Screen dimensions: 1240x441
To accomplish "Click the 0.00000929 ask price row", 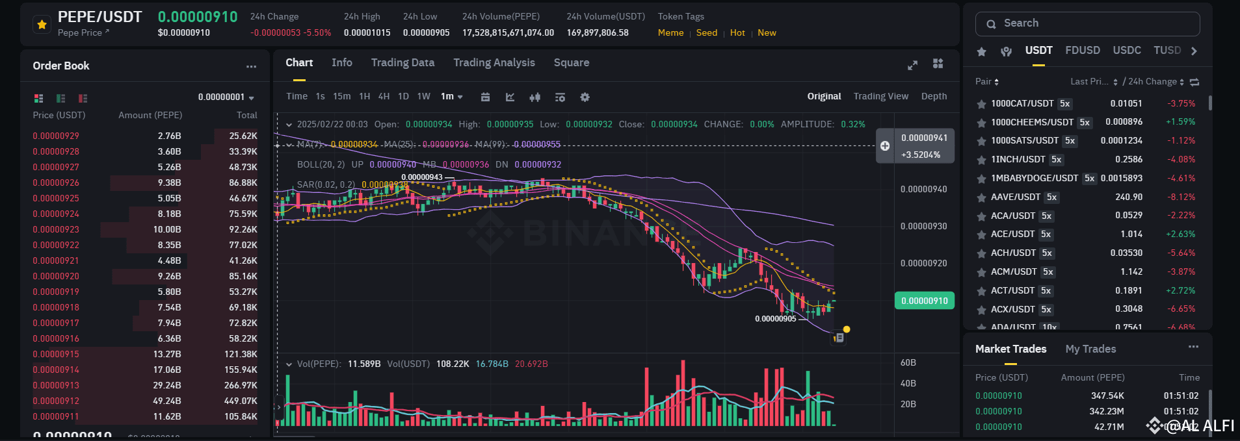I will tap(145, 136).
